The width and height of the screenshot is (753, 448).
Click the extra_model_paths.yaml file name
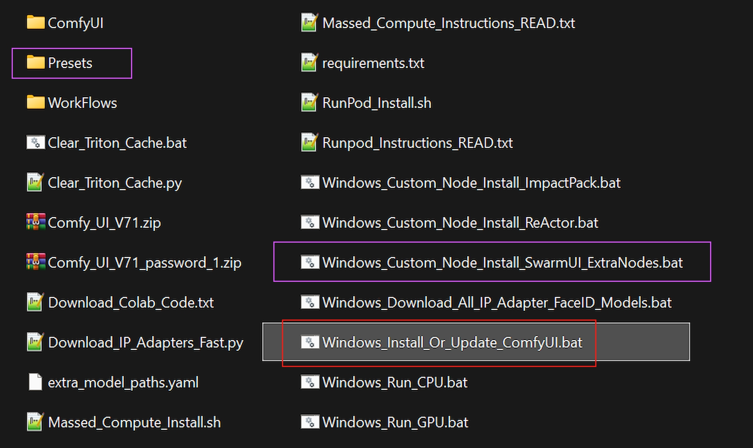[x=123, y=383]
